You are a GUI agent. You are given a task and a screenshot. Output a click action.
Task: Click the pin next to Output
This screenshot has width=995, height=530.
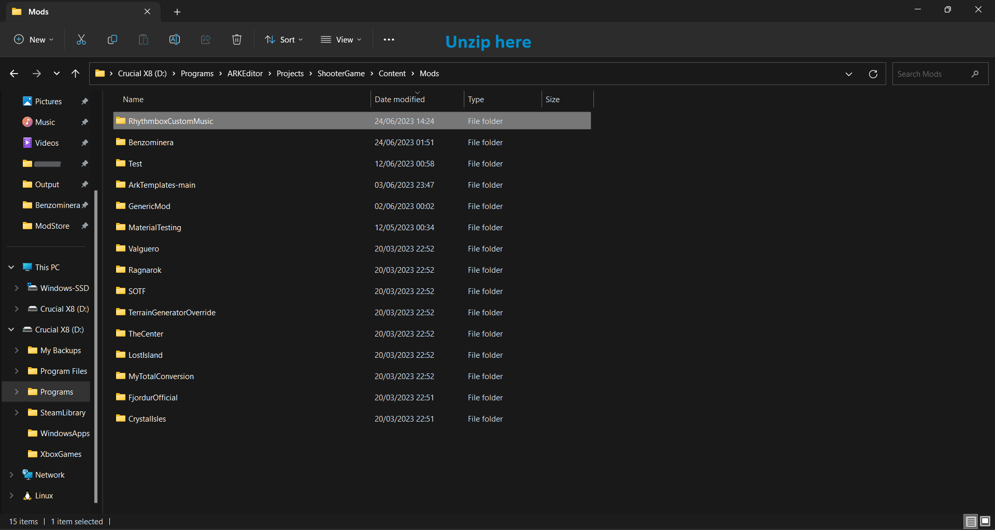tap(85, 184)
